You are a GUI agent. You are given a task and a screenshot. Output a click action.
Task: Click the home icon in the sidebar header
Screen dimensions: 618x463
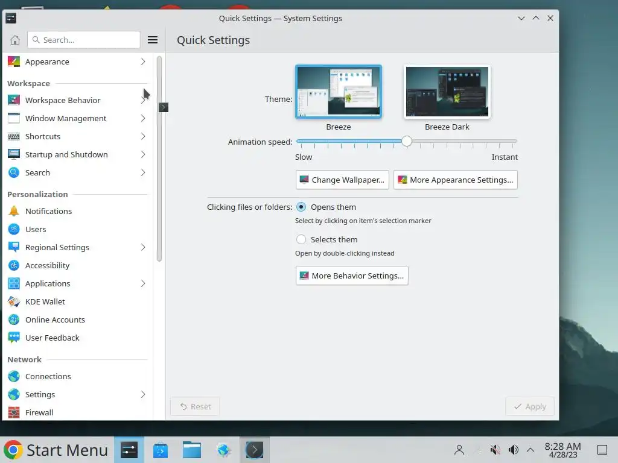click(15, 40)
